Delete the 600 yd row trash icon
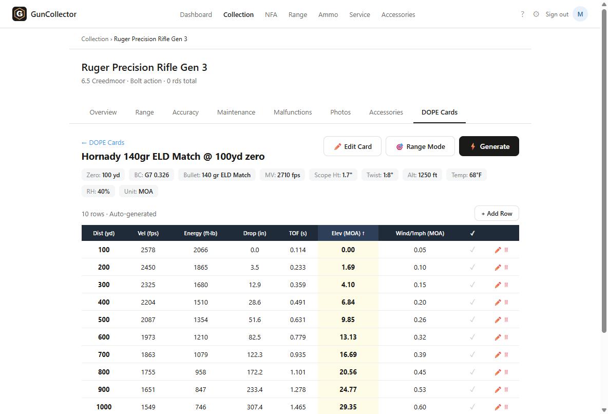Image resolution: width=608 pixels, height=414 pixels. tap(506, 337)
